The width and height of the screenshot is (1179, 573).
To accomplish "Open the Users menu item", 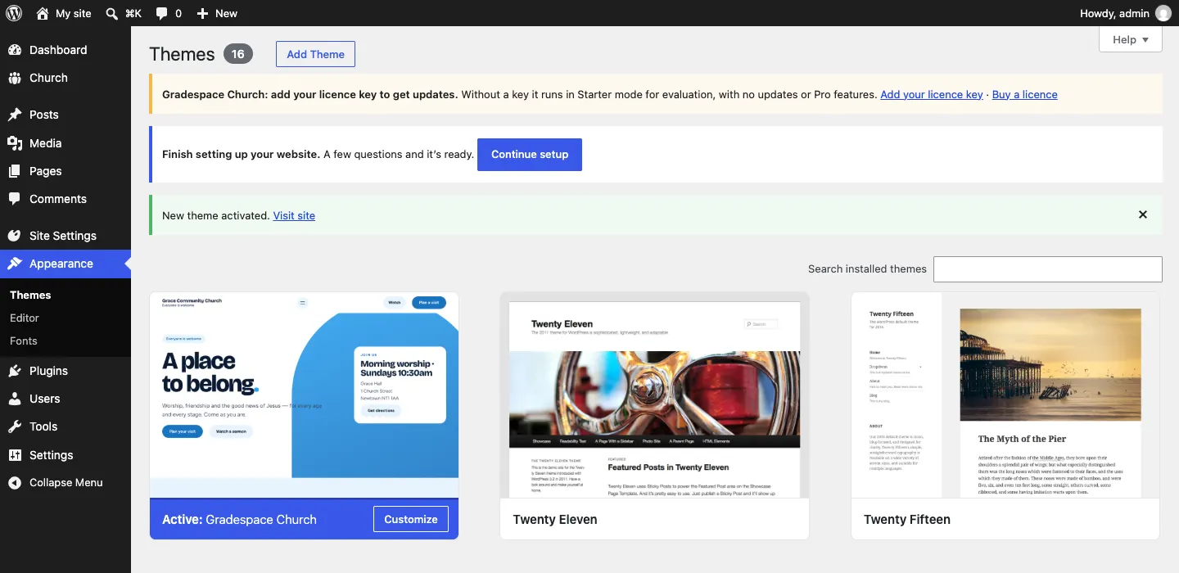I will tap(65, 399).
